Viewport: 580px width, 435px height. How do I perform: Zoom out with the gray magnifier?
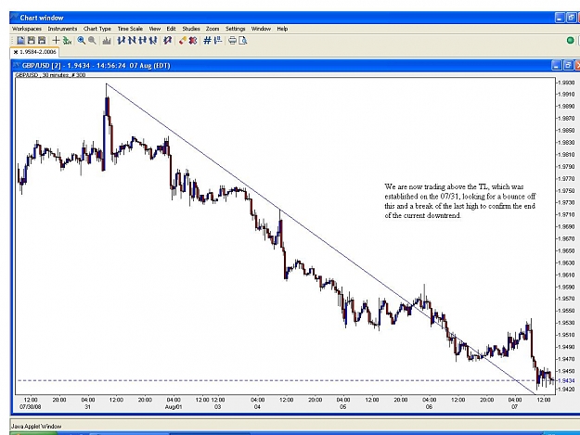[92, 41]
